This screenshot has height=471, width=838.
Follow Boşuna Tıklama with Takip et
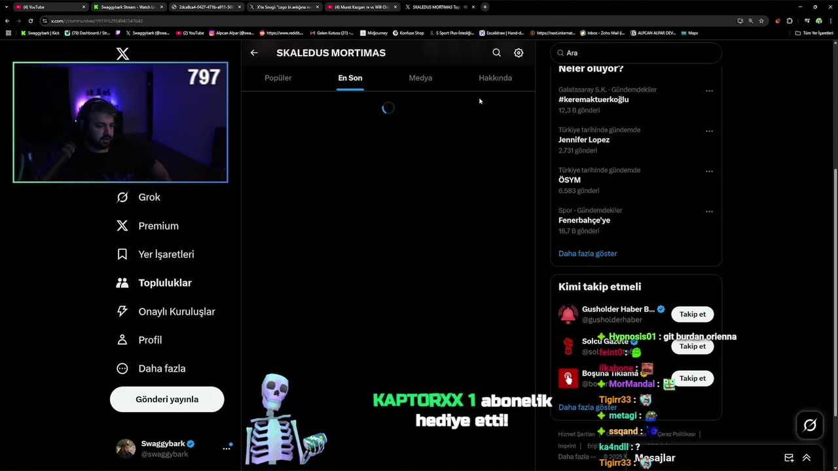click(692, 378)
